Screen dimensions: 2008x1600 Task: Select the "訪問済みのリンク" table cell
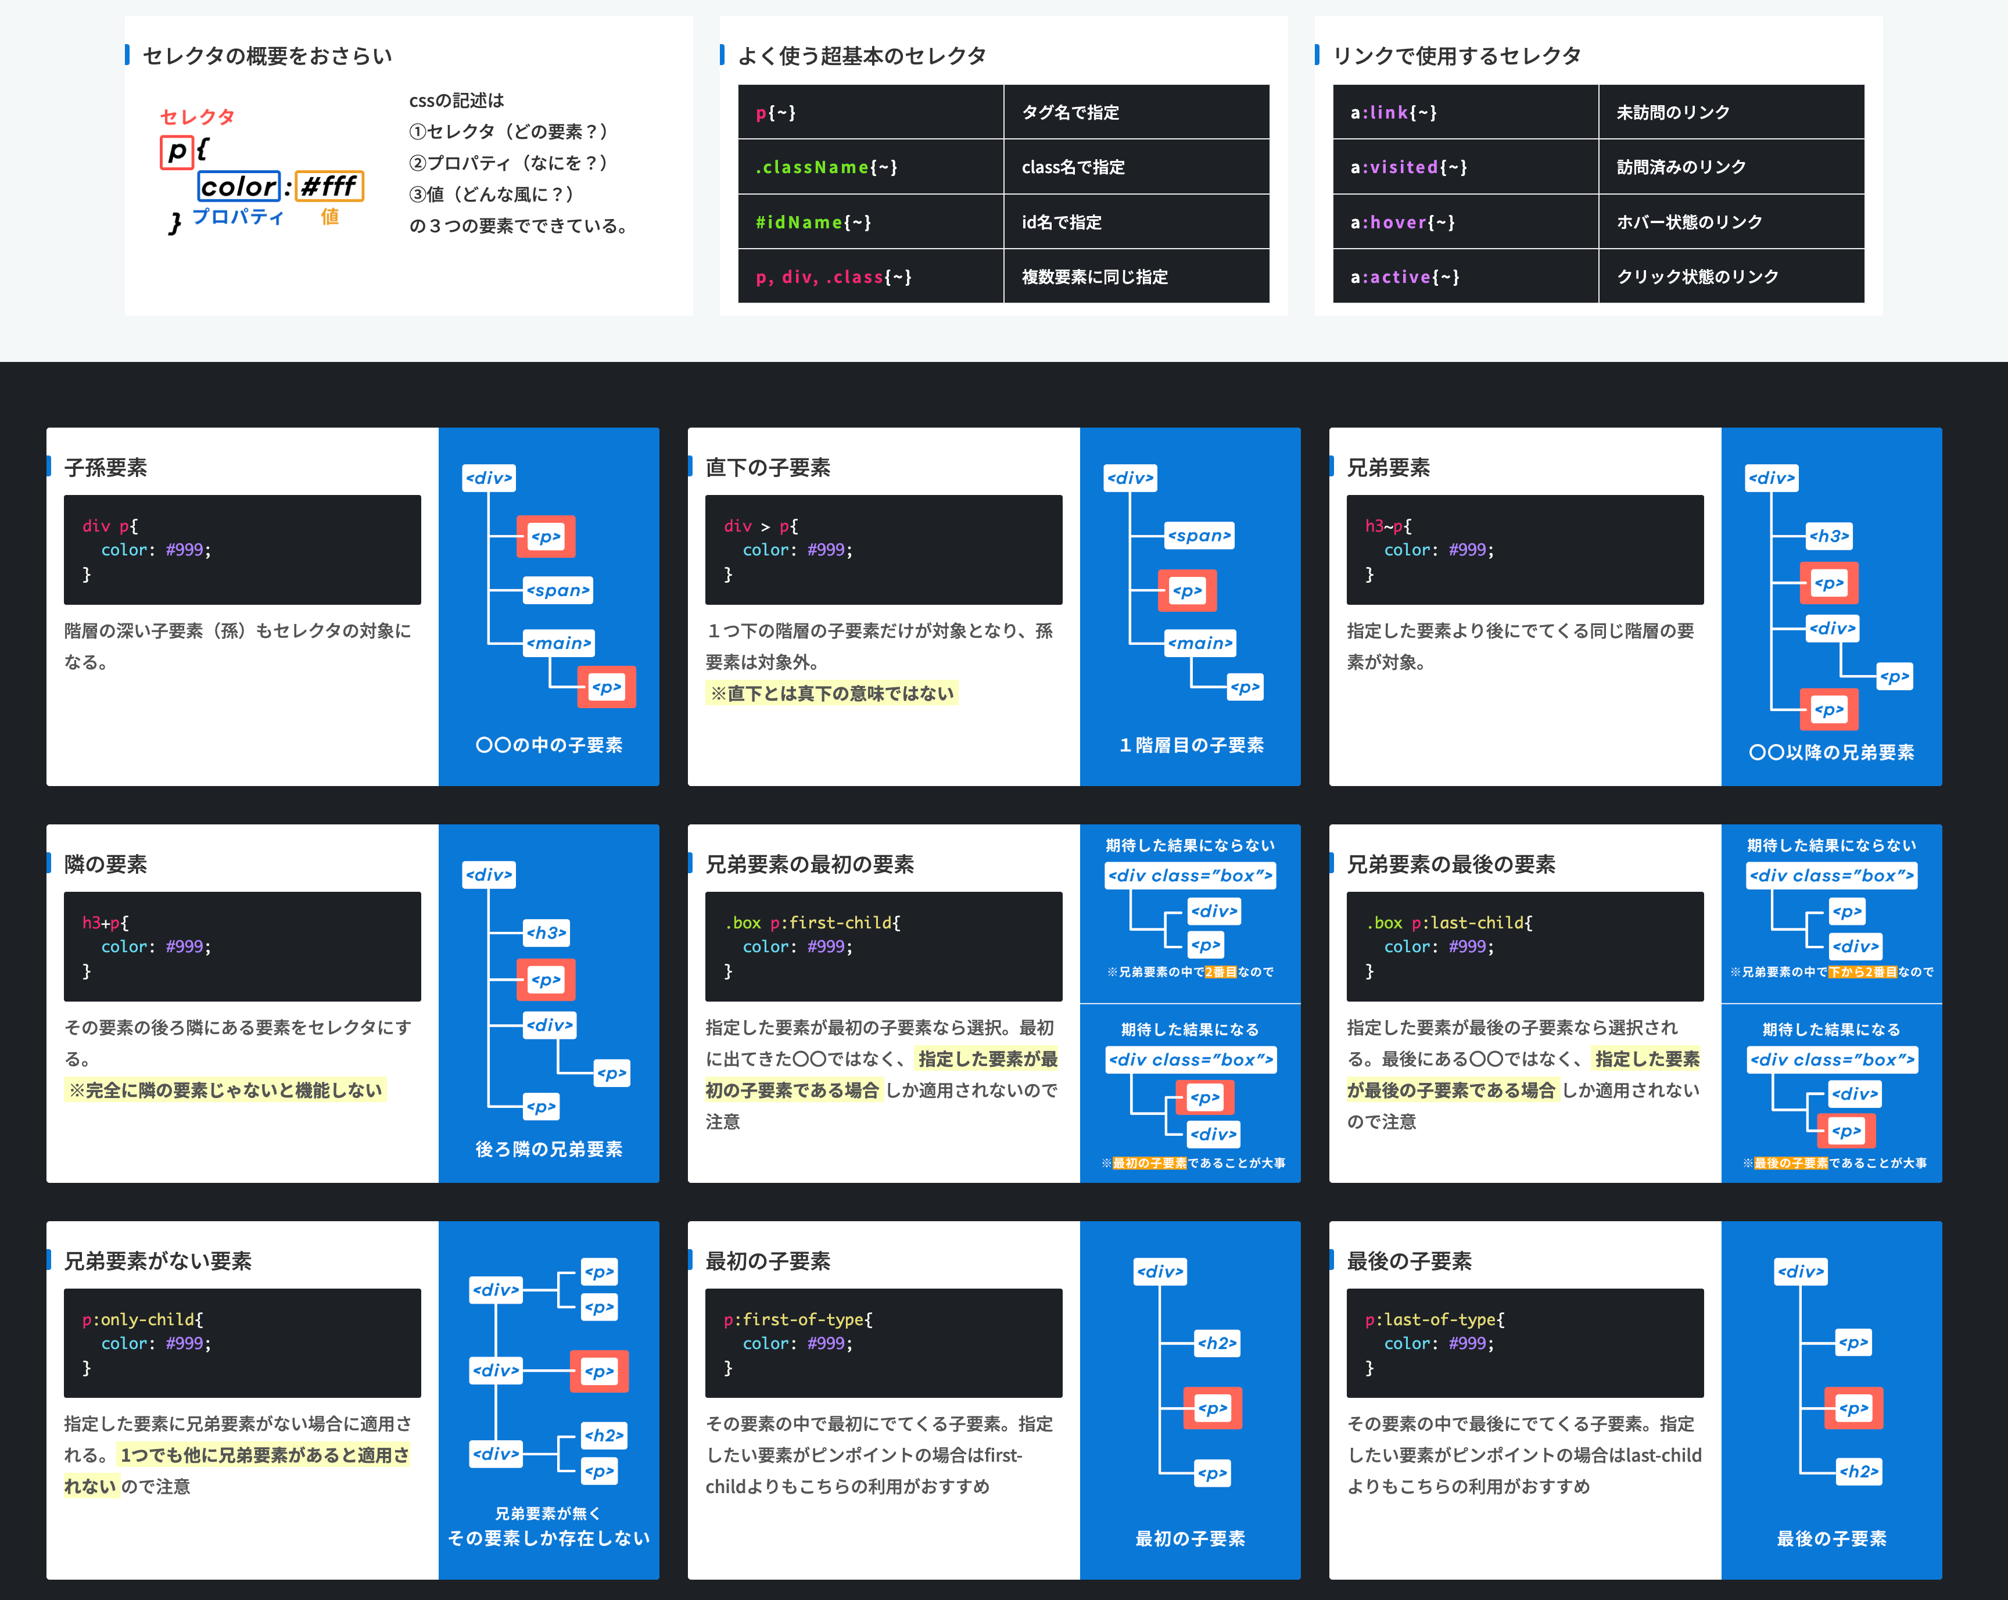click(1731, 167)
